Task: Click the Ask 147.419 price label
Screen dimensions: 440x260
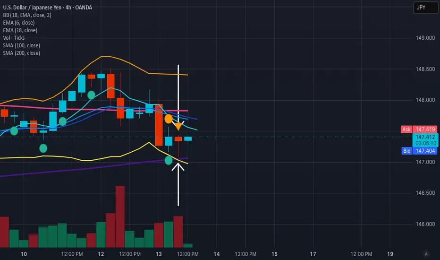Action: pos(419,130)
